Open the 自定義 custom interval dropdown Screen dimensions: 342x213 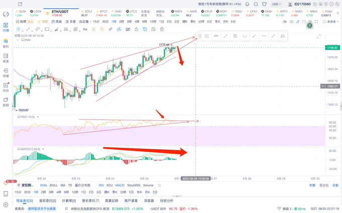85,22
